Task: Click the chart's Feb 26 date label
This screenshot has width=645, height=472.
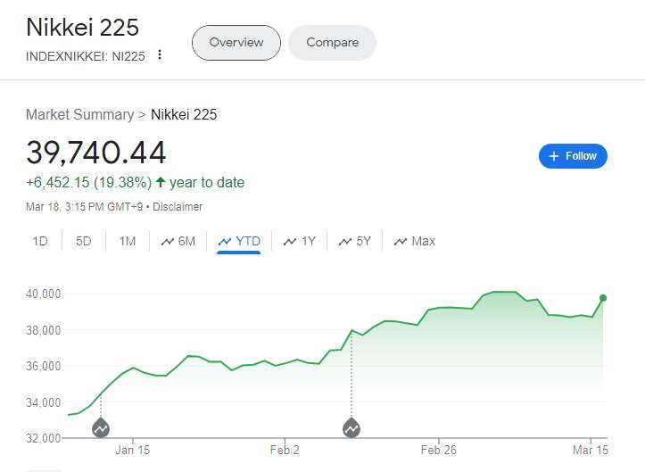Action: tap(438, 450)
